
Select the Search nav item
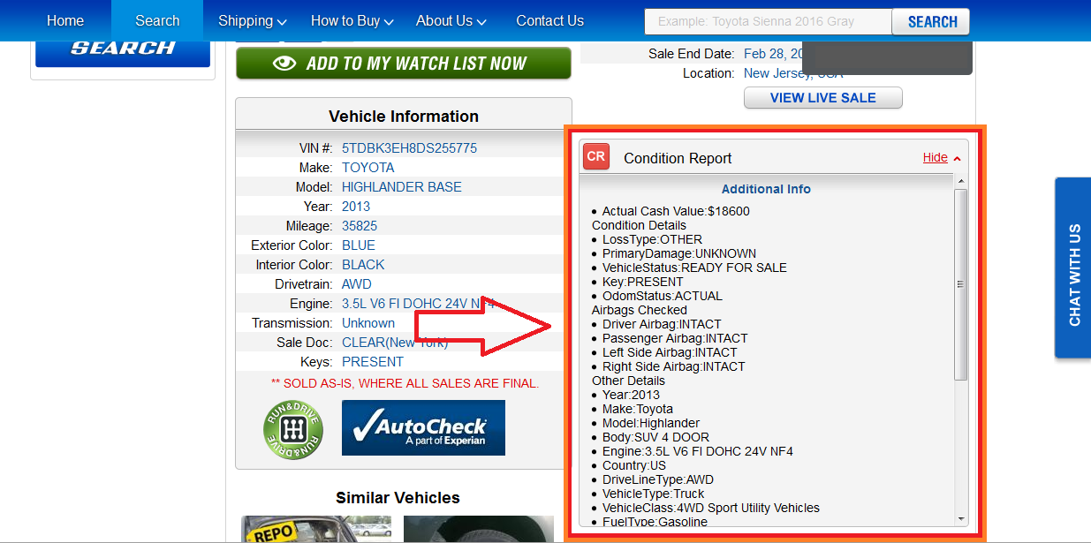tap(157, 20)
